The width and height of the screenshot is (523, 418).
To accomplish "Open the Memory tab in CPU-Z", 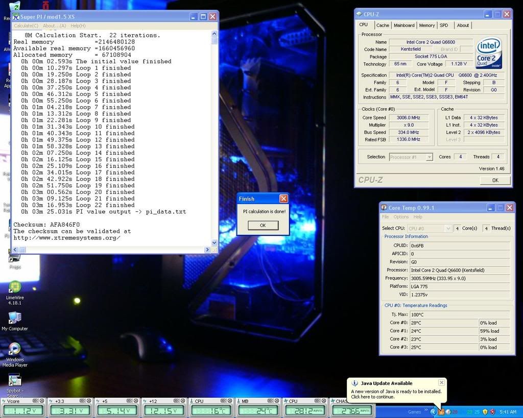I will coord(426,26).
